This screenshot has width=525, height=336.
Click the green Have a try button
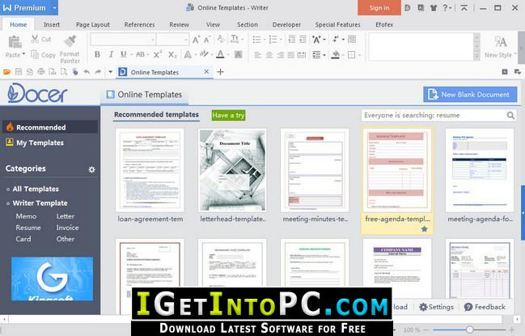[228, 115]
